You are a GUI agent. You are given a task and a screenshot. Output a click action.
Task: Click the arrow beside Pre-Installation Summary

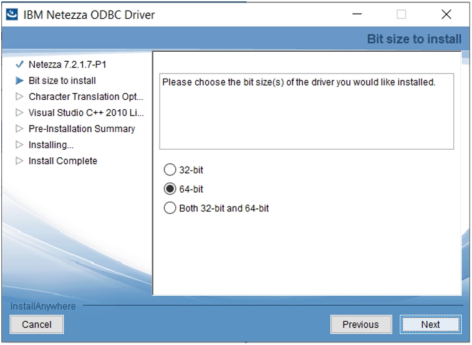pos(19,129)
